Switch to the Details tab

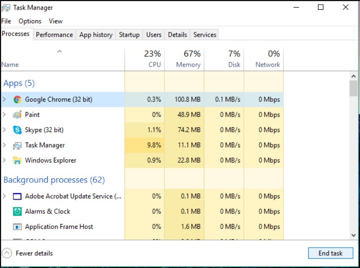pyautogui.click(x=177, y=35)
